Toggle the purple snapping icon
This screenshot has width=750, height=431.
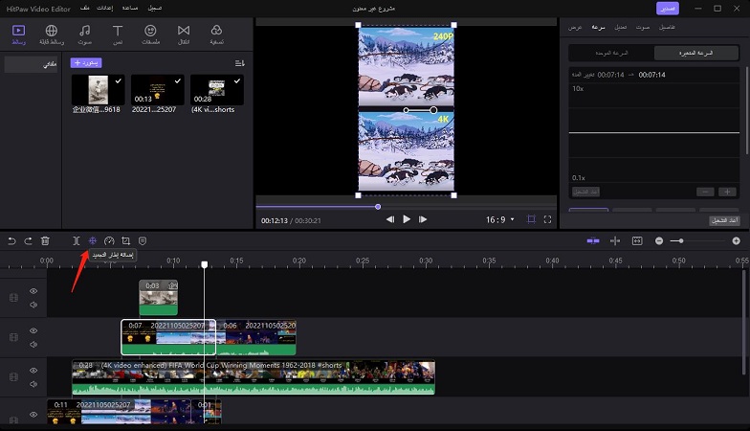point(593,241)
